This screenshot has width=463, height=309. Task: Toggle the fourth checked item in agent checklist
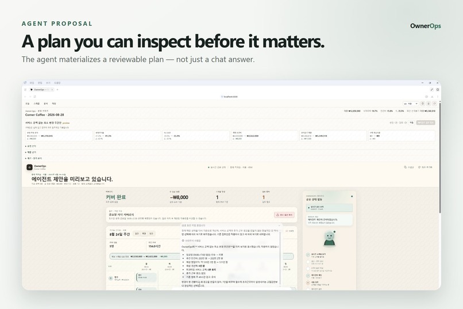(308, 276)
